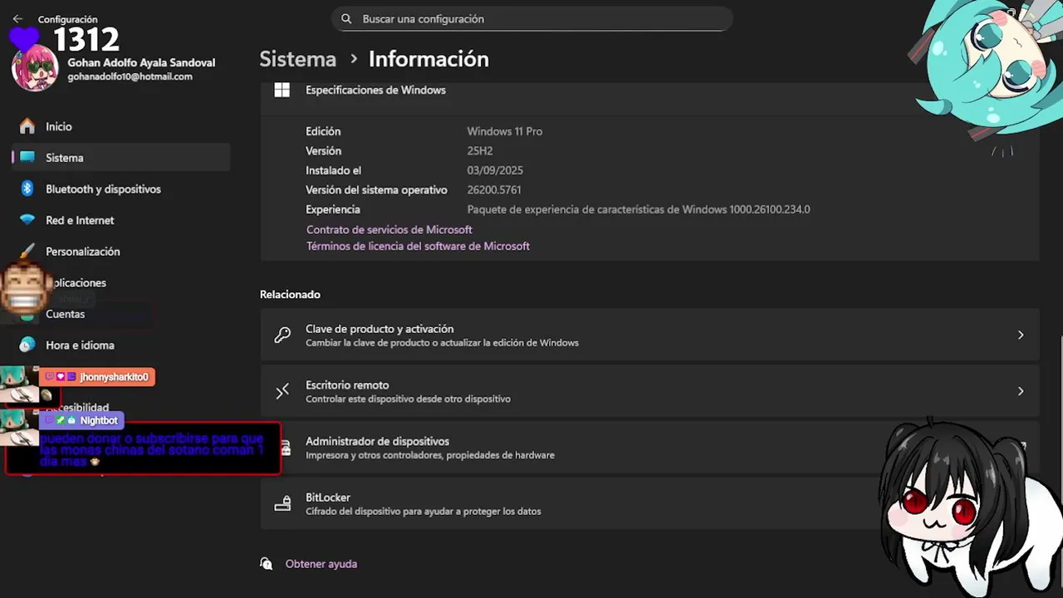Select Sistema in the sidebar
1063x598 pixels.
pyautogui.click(x=121, y=158)
